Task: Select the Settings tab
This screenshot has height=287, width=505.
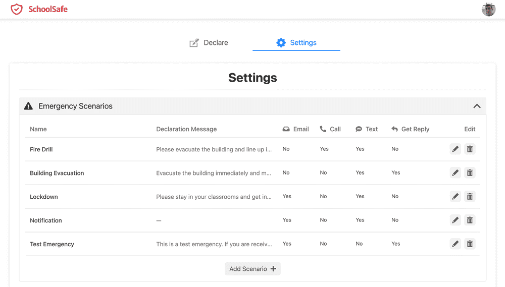Action: click(296, 43)
